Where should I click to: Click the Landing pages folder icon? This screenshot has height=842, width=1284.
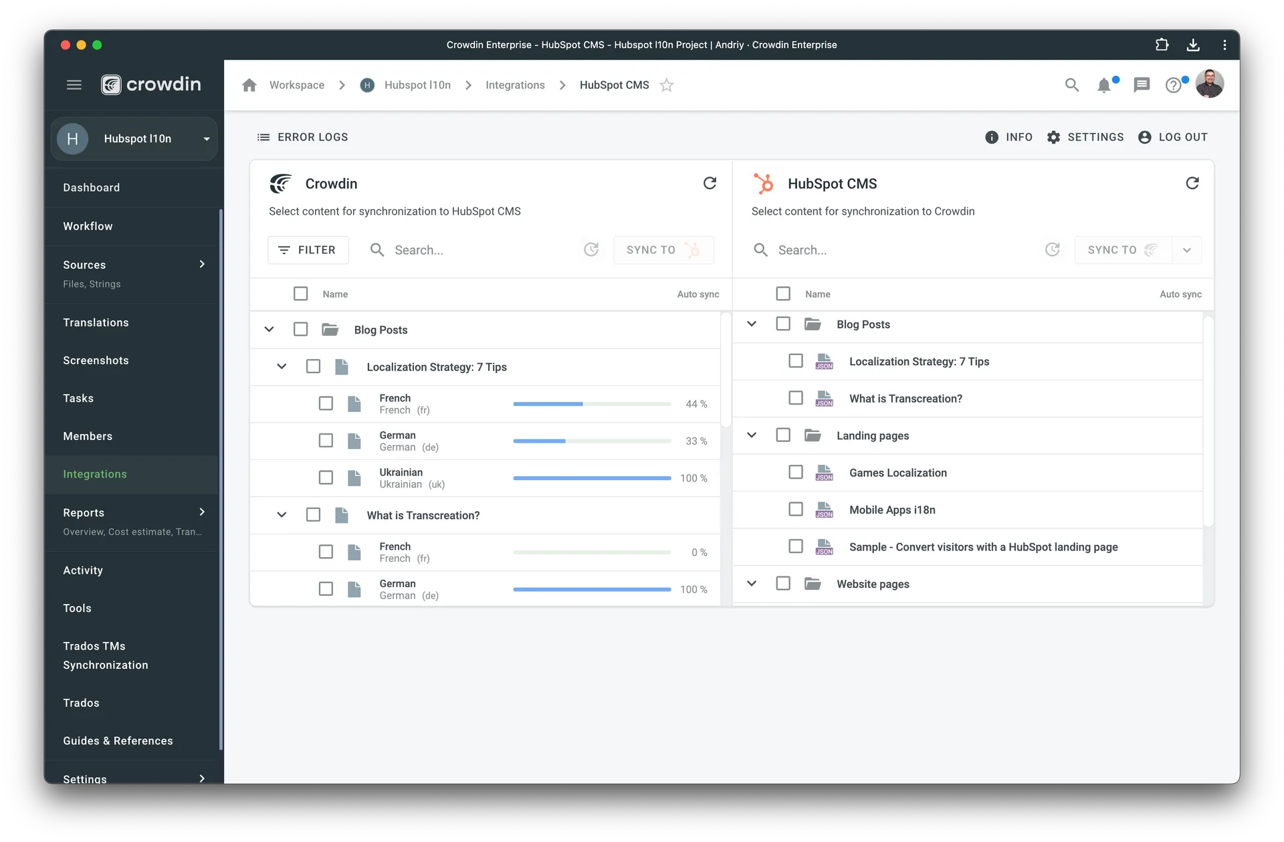coord(813,435)
